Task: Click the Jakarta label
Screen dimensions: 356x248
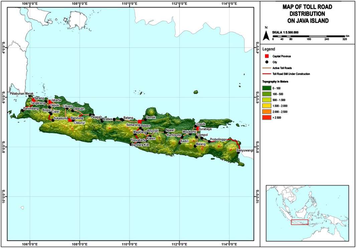Action: pyautogui.click(x=56, y=100)
